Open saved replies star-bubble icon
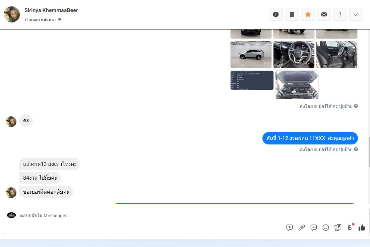 (x=289, y=228)
